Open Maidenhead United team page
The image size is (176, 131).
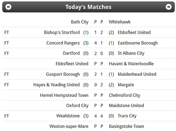point(137,74)
